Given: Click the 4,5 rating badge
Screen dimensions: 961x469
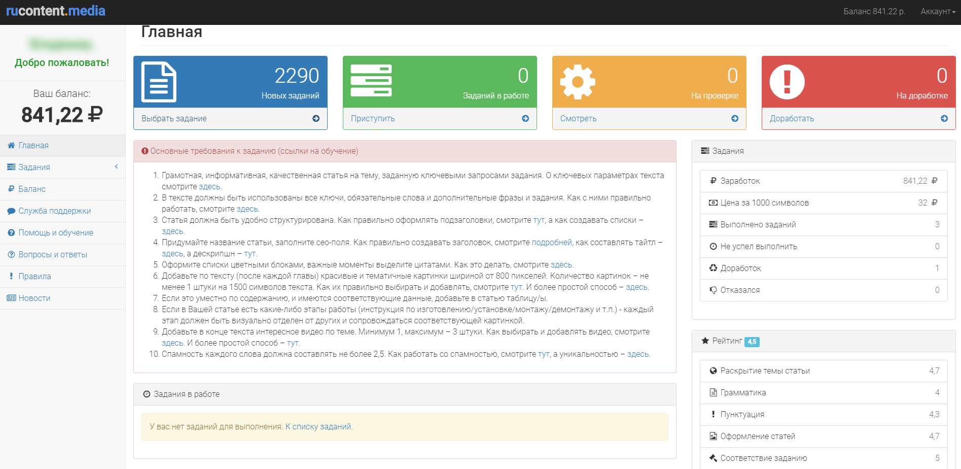Looking at the screenshot, I should click(753, 341).
